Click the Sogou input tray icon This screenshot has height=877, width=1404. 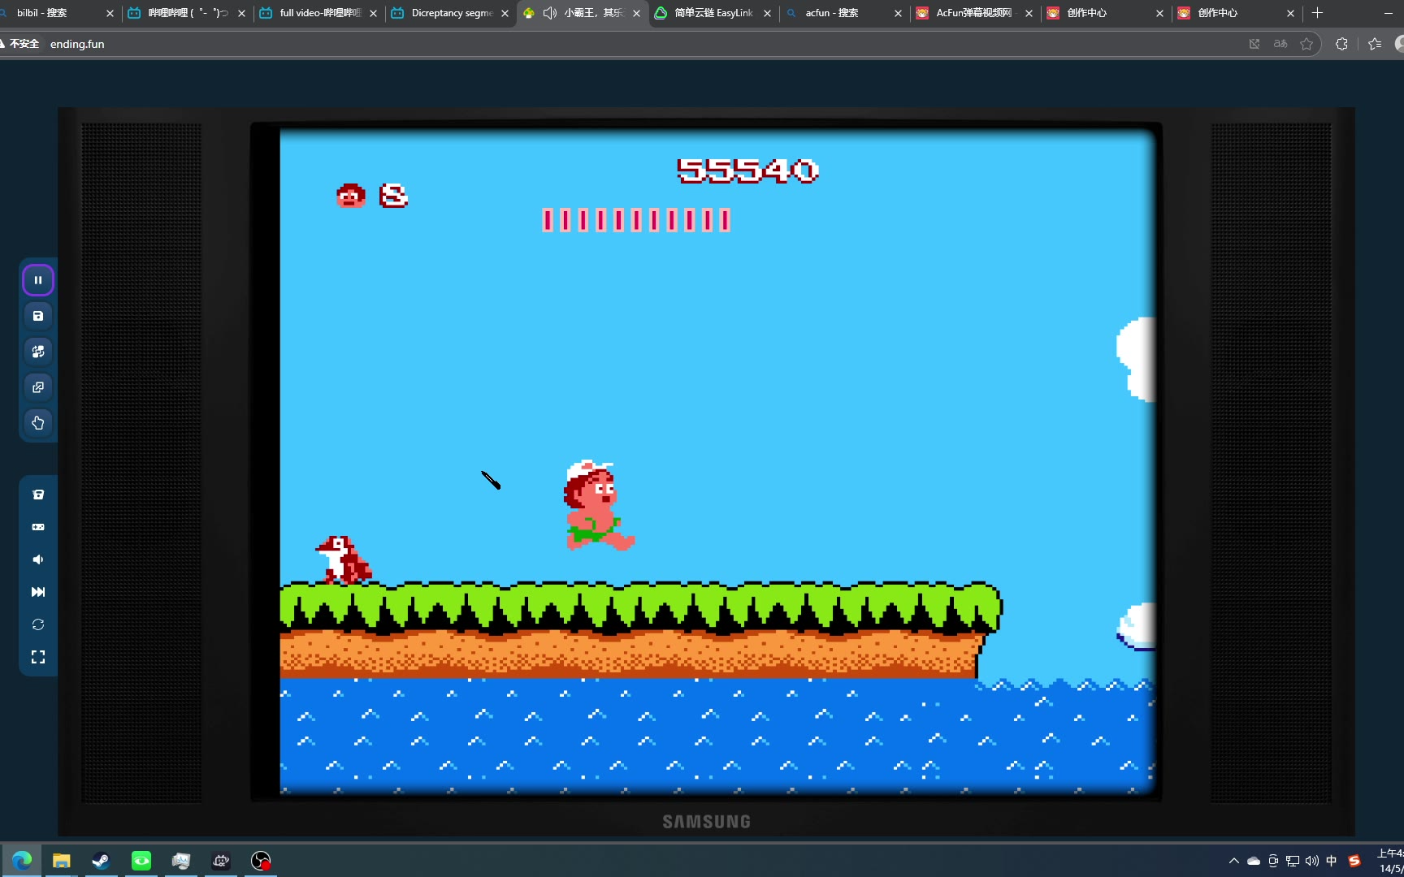click(1354, 861)
